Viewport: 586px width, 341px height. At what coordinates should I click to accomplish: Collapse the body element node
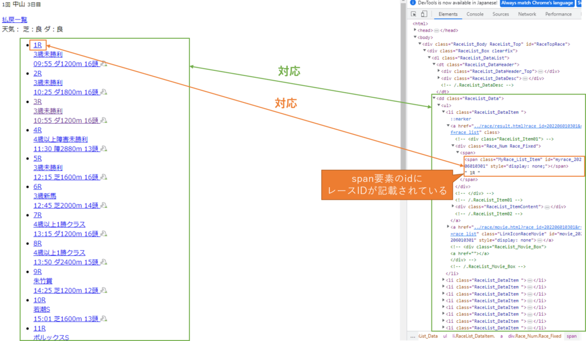[x=415, y=37]
